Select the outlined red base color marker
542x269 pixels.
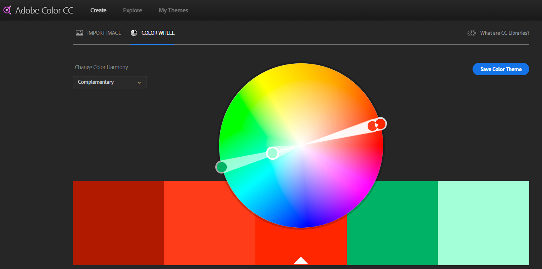[380, 124]
